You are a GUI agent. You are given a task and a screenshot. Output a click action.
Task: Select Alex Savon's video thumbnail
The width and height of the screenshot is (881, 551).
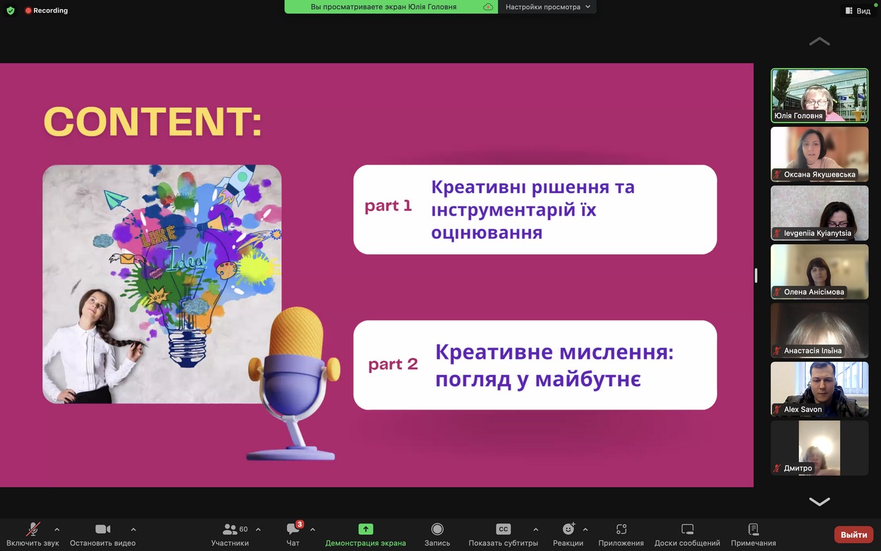[819, 389]
